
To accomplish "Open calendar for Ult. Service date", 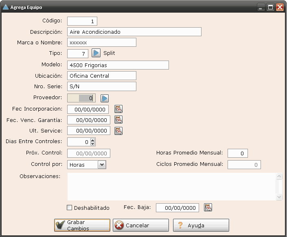I will click(118, 131).
